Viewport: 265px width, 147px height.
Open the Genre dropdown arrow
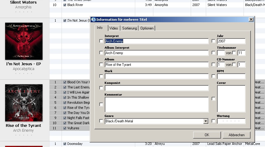click(206, 121)
